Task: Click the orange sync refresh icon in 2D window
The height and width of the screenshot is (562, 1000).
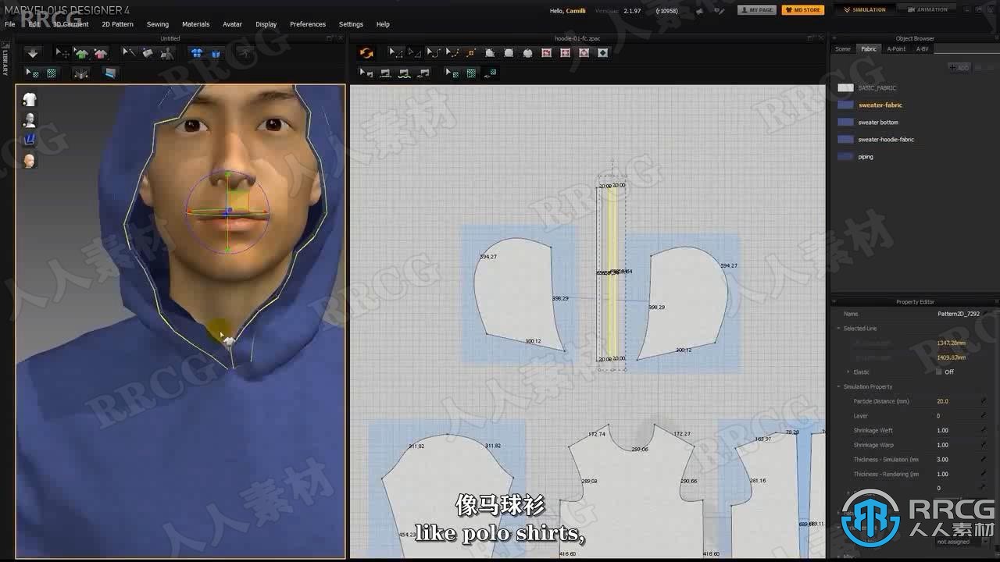Action: click(x=366, y=53)
